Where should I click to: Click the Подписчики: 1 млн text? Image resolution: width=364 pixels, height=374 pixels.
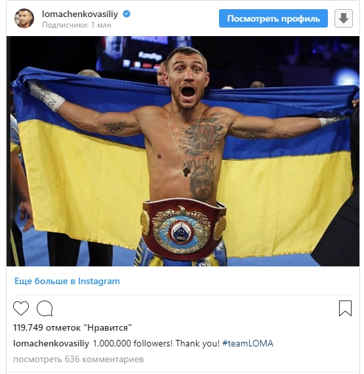pyautogui.click(x=77, y=25)
